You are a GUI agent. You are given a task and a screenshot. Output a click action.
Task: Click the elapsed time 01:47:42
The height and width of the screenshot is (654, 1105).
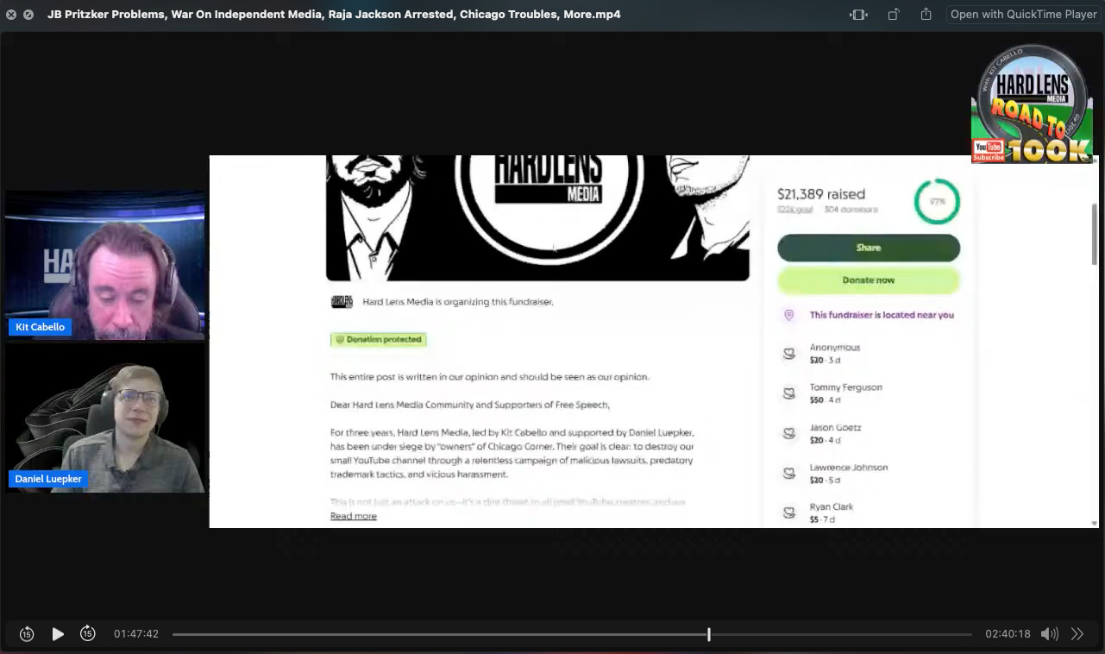pos(136,634)
